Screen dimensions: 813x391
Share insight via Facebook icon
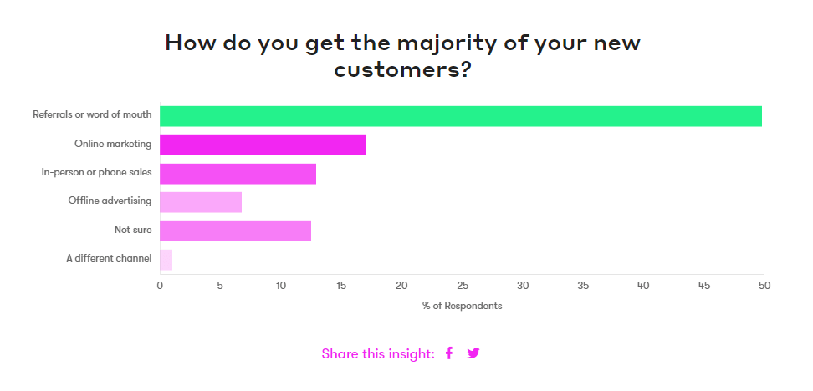pyautogui.click(x=449, y=353)
